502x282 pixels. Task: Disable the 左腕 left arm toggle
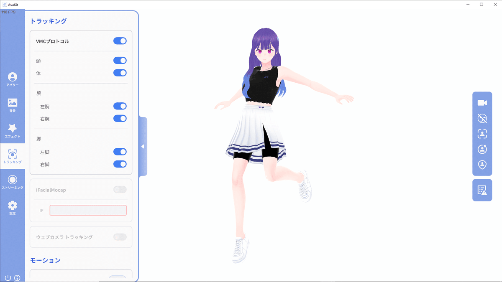click(120, 106)
